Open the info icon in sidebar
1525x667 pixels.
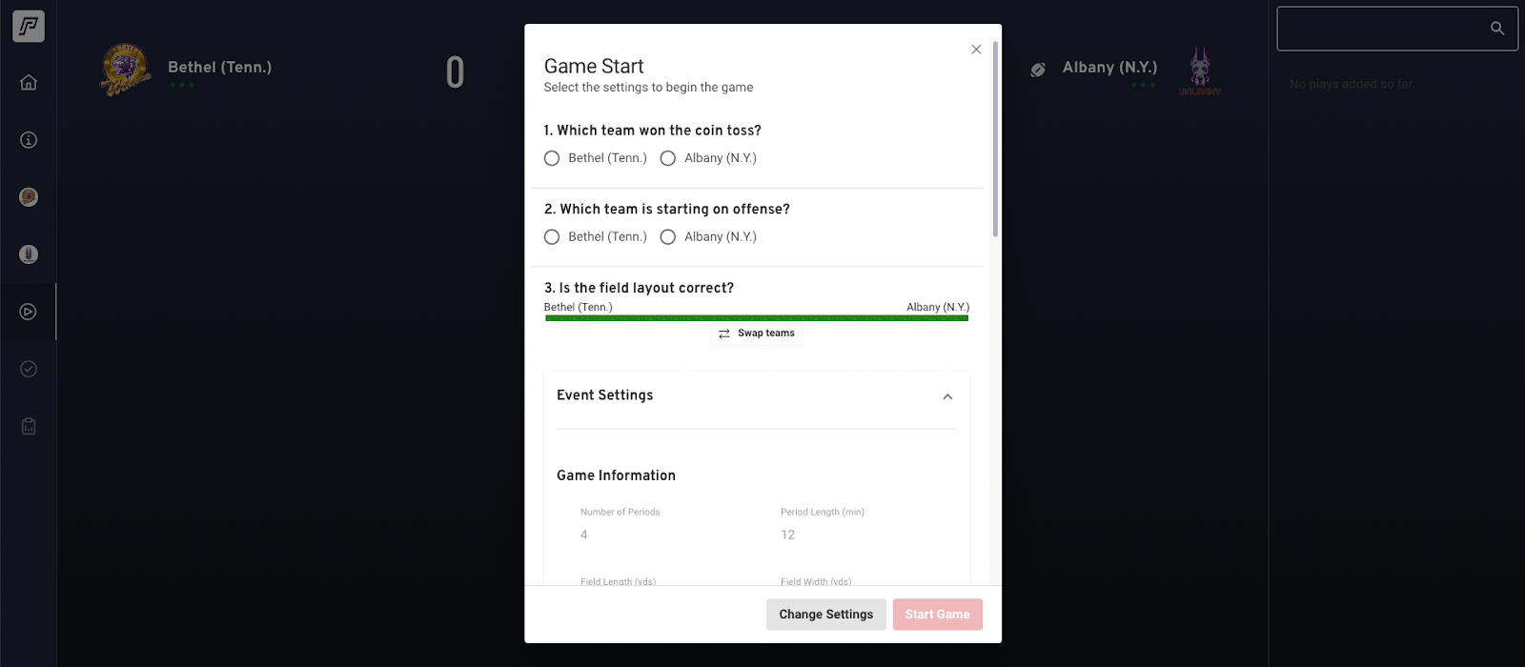click(x=29, y=140)
